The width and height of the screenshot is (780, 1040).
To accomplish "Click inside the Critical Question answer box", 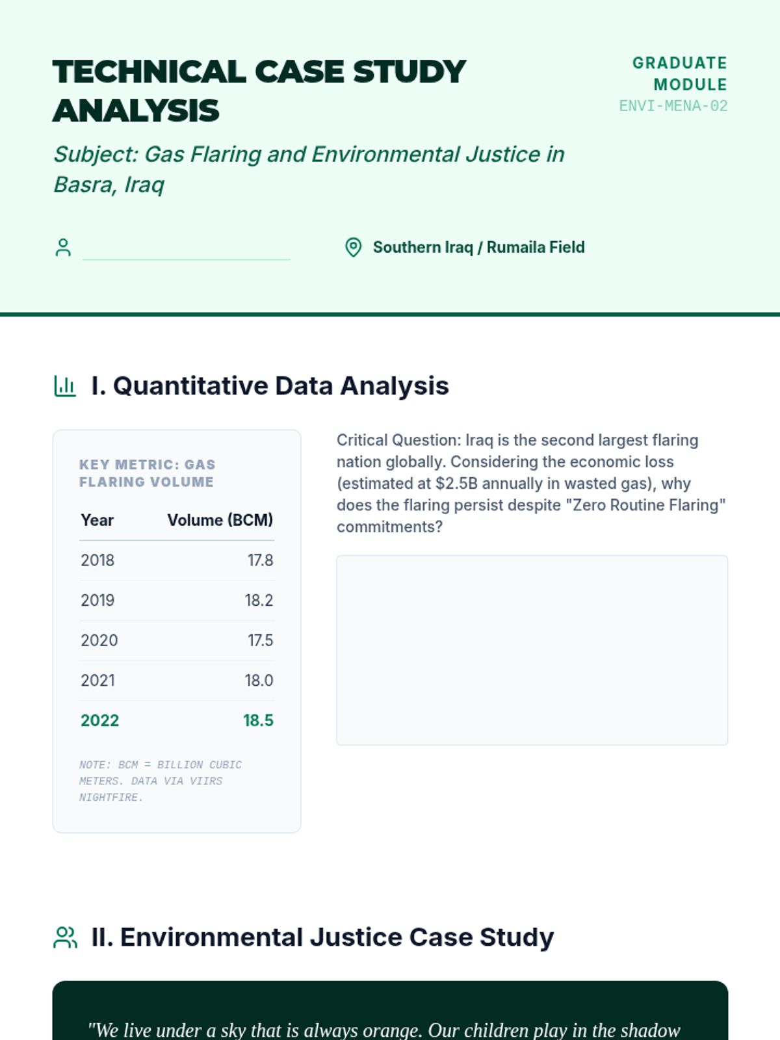I will tap(532, 650).
